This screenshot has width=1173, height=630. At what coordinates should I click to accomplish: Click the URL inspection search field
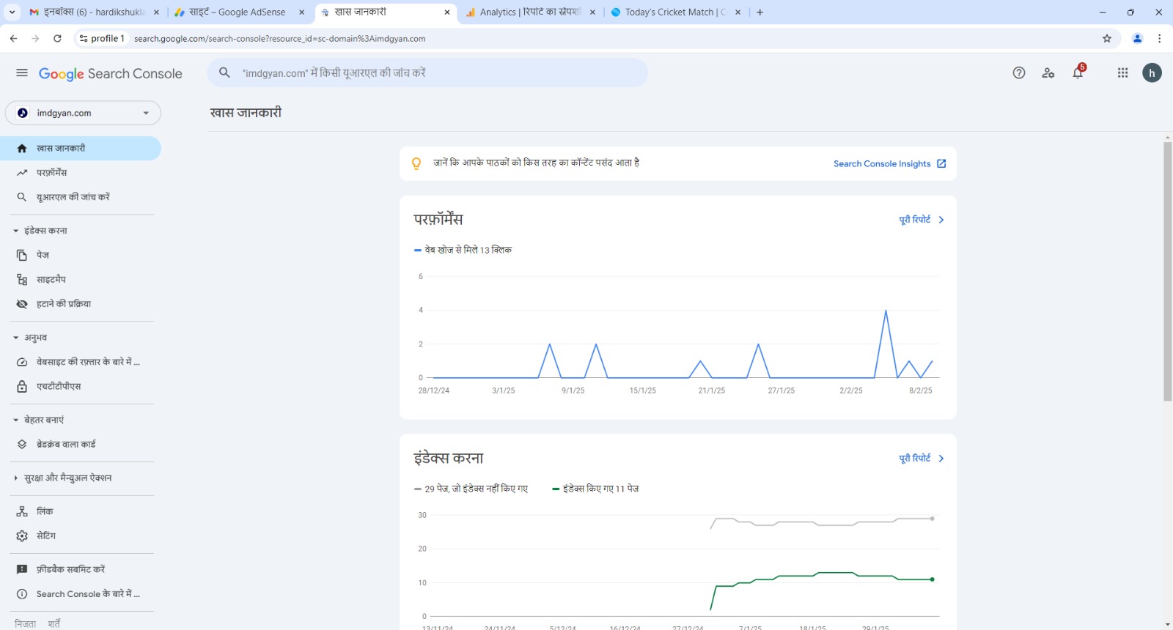pos(427,73)
